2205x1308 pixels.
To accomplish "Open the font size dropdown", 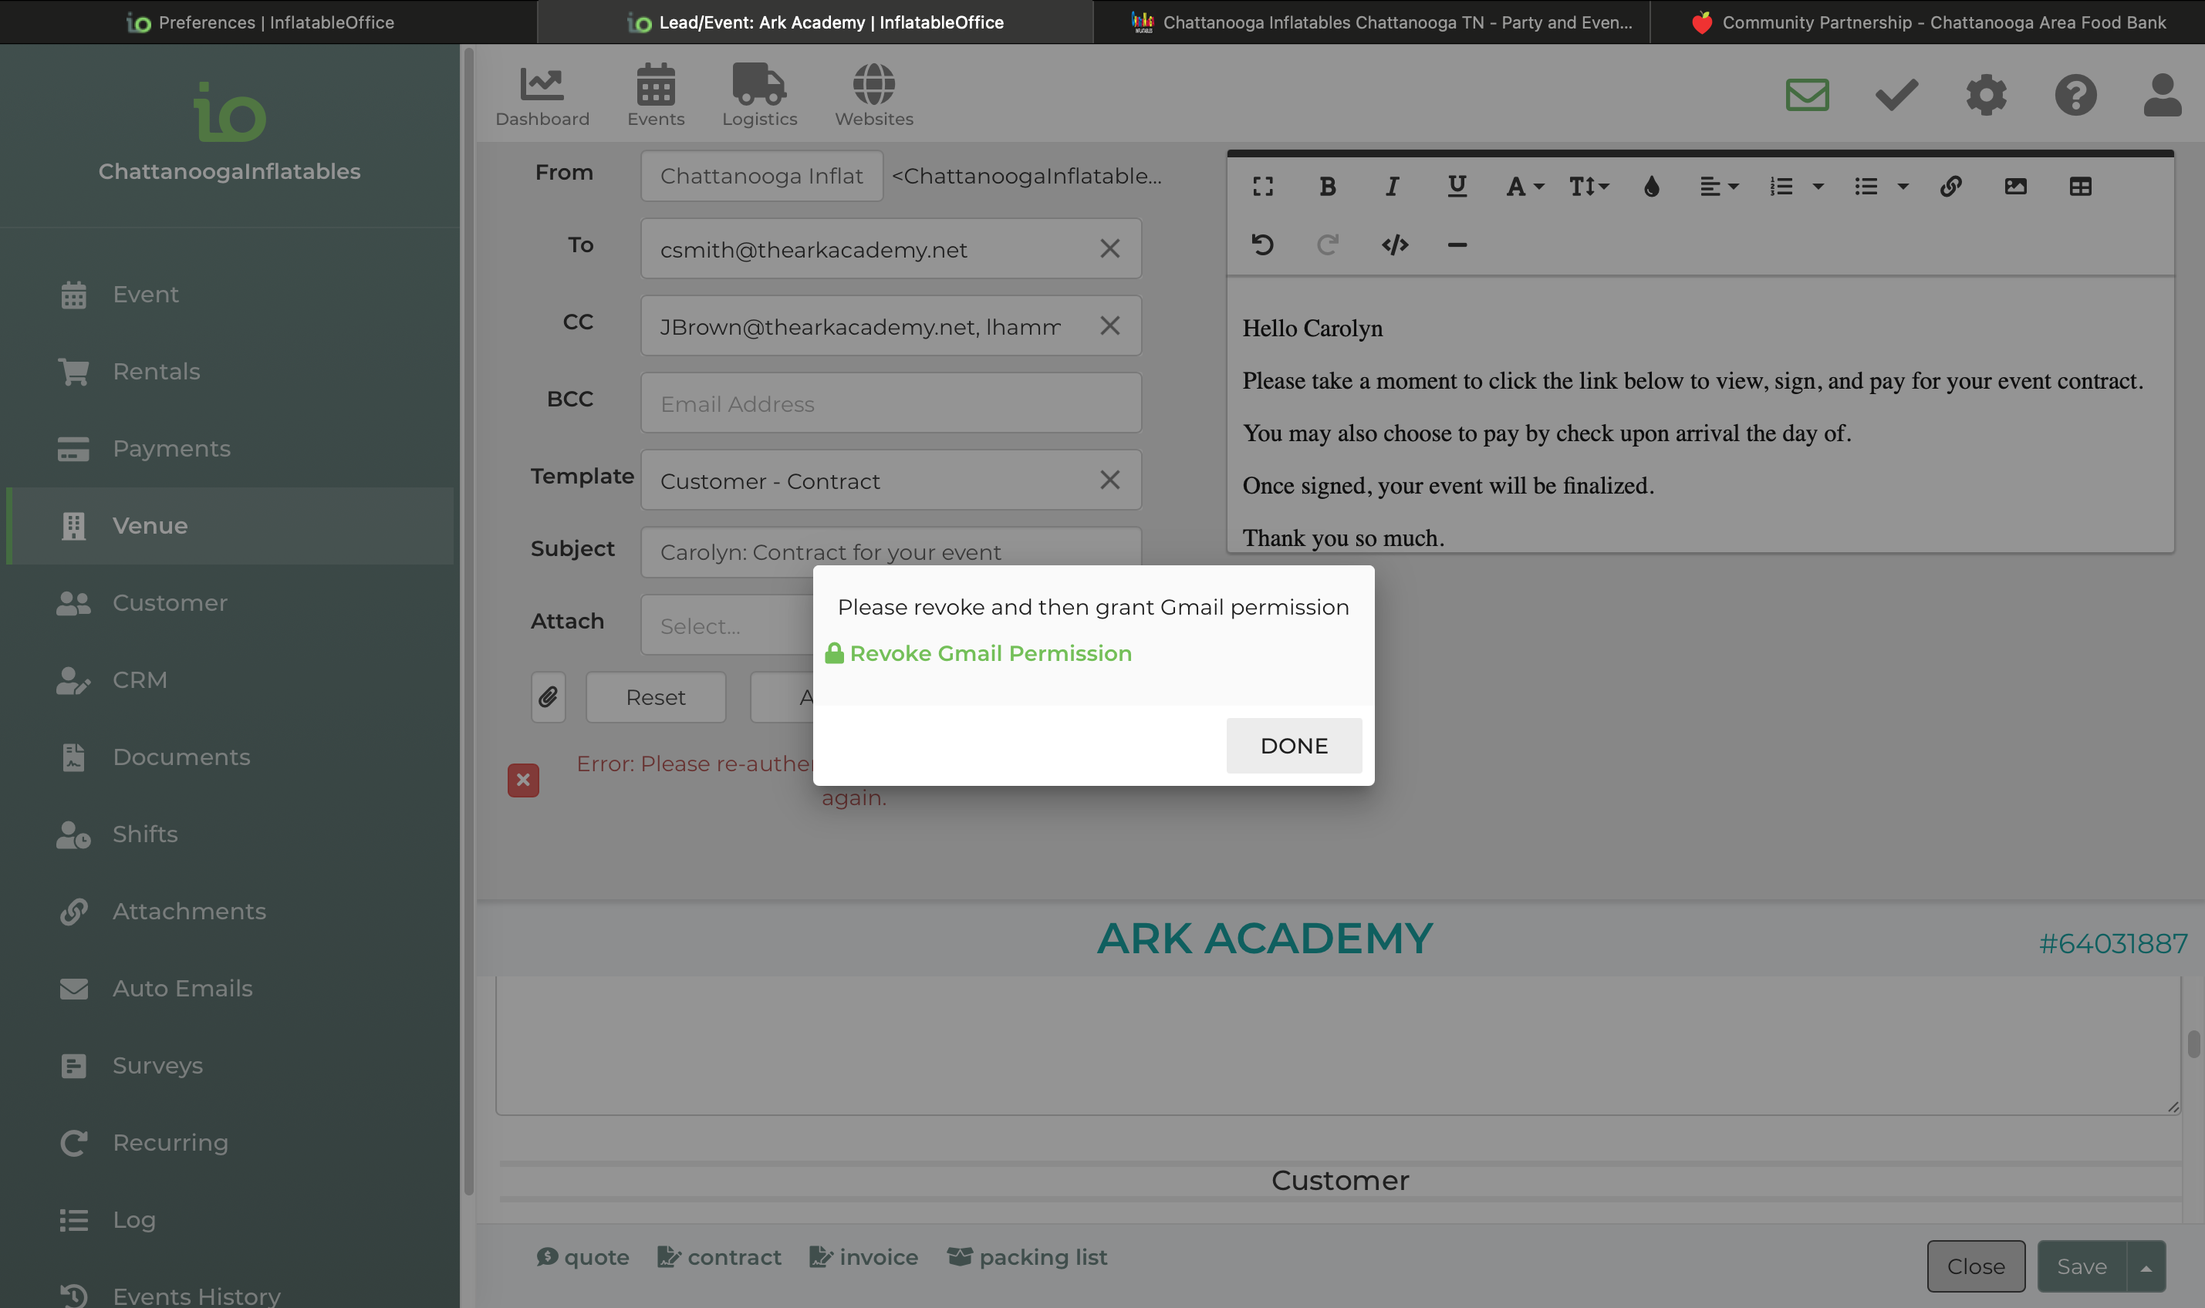I will (1588, 187).
